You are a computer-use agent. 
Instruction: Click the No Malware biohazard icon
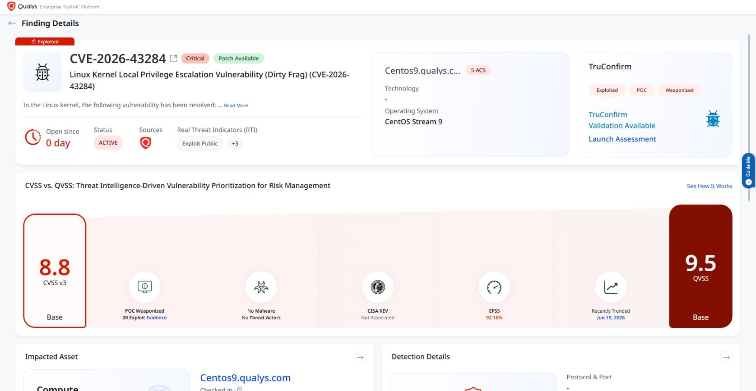(x=261, y=287)
